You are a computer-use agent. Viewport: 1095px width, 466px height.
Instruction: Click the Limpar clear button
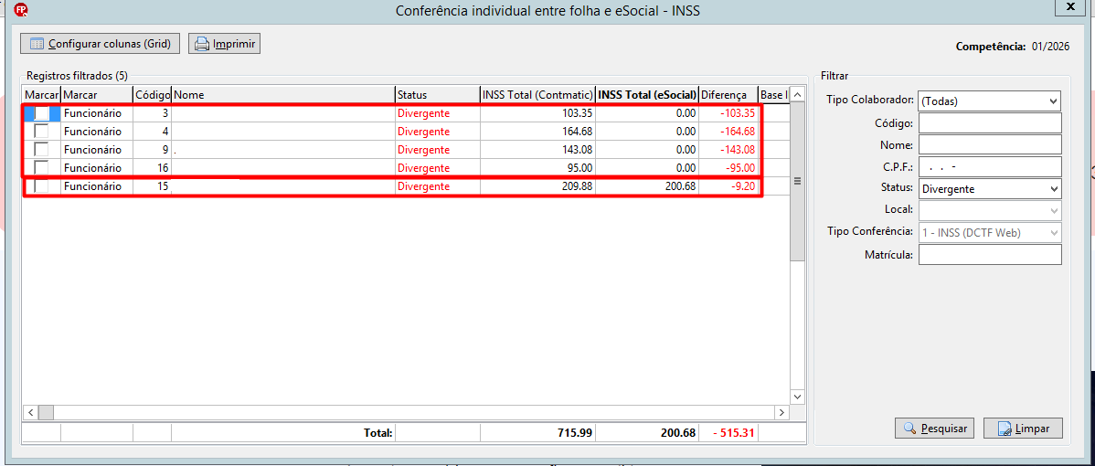(1023, 429)
